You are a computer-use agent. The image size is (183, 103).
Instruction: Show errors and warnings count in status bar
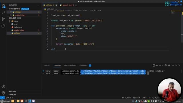tap(9, 98)
